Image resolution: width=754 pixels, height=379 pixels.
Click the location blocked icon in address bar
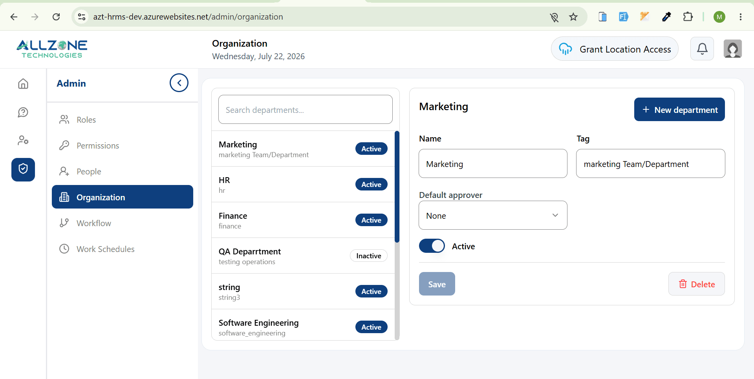[x=554, y=17]
